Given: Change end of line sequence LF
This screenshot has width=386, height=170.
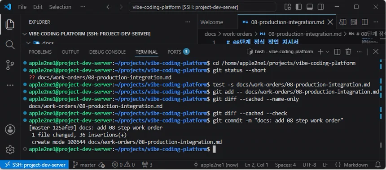Looking at the screenshot, I should point(325,165).
